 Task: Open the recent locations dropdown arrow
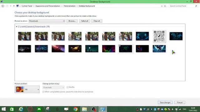click(10, 6)
